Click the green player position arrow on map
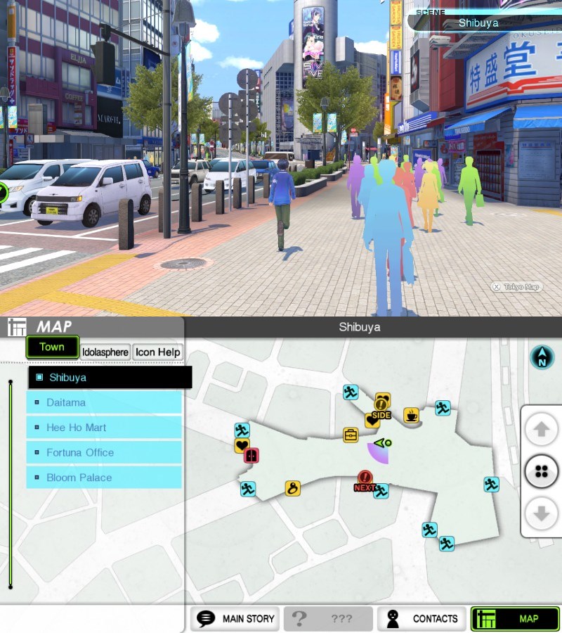Screen dimensions: 562x633 pos(383,443)
